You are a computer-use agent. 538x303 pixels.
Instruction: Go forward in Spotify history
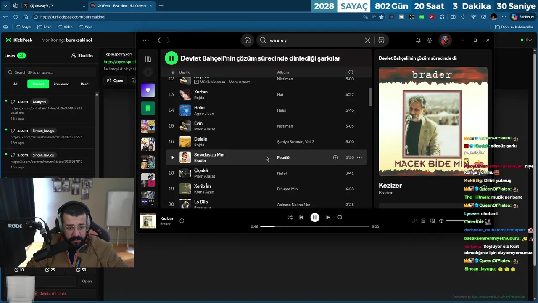click(x=168, y=40)
